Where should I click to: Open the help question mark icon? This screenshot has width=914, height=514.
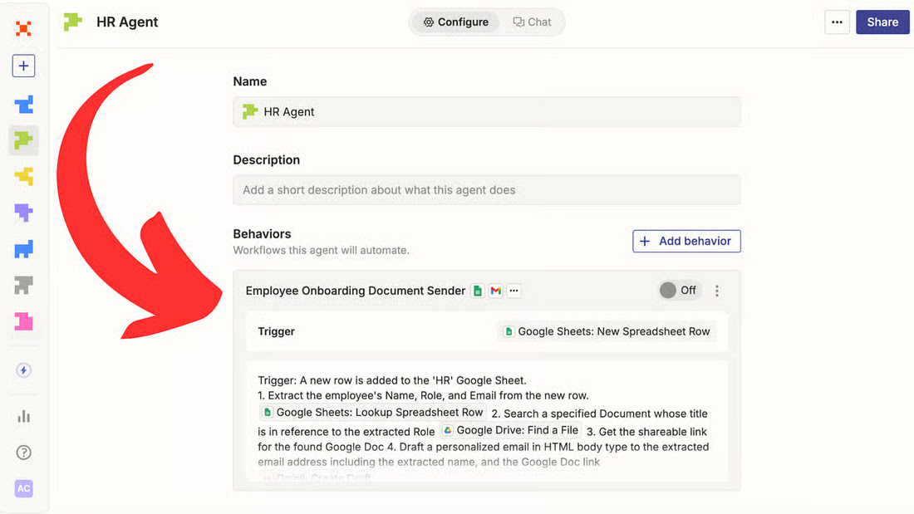point(23,453)
